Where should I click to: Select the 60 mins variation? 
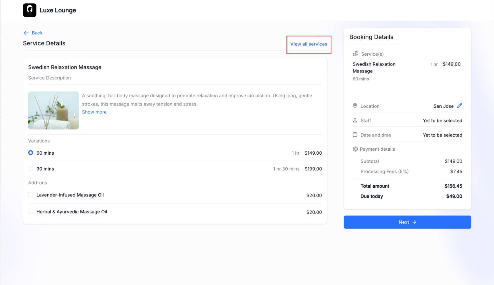[x=31, y=153]
